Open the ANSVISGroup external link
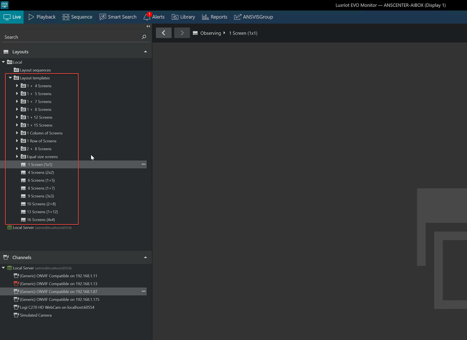 (x=253, y=17)
